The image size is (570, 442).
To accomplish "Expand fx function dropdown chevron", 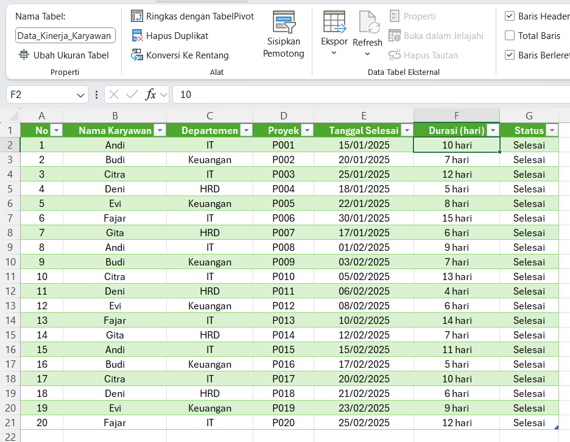I will [164, 95].
